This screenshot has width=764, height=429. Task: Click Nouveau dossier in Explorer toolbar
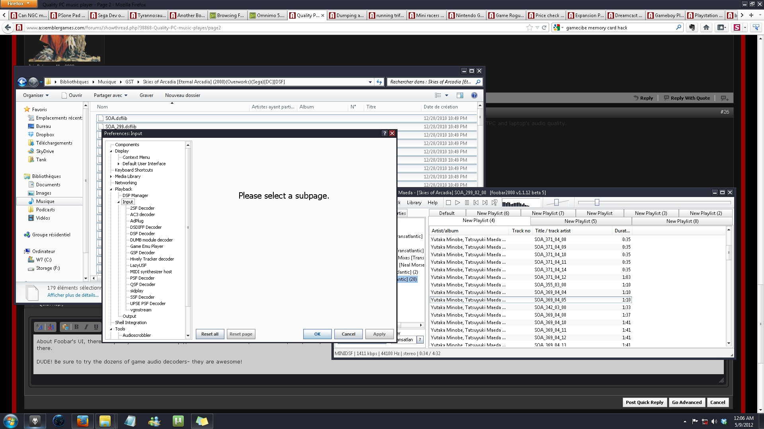(183, 95)
